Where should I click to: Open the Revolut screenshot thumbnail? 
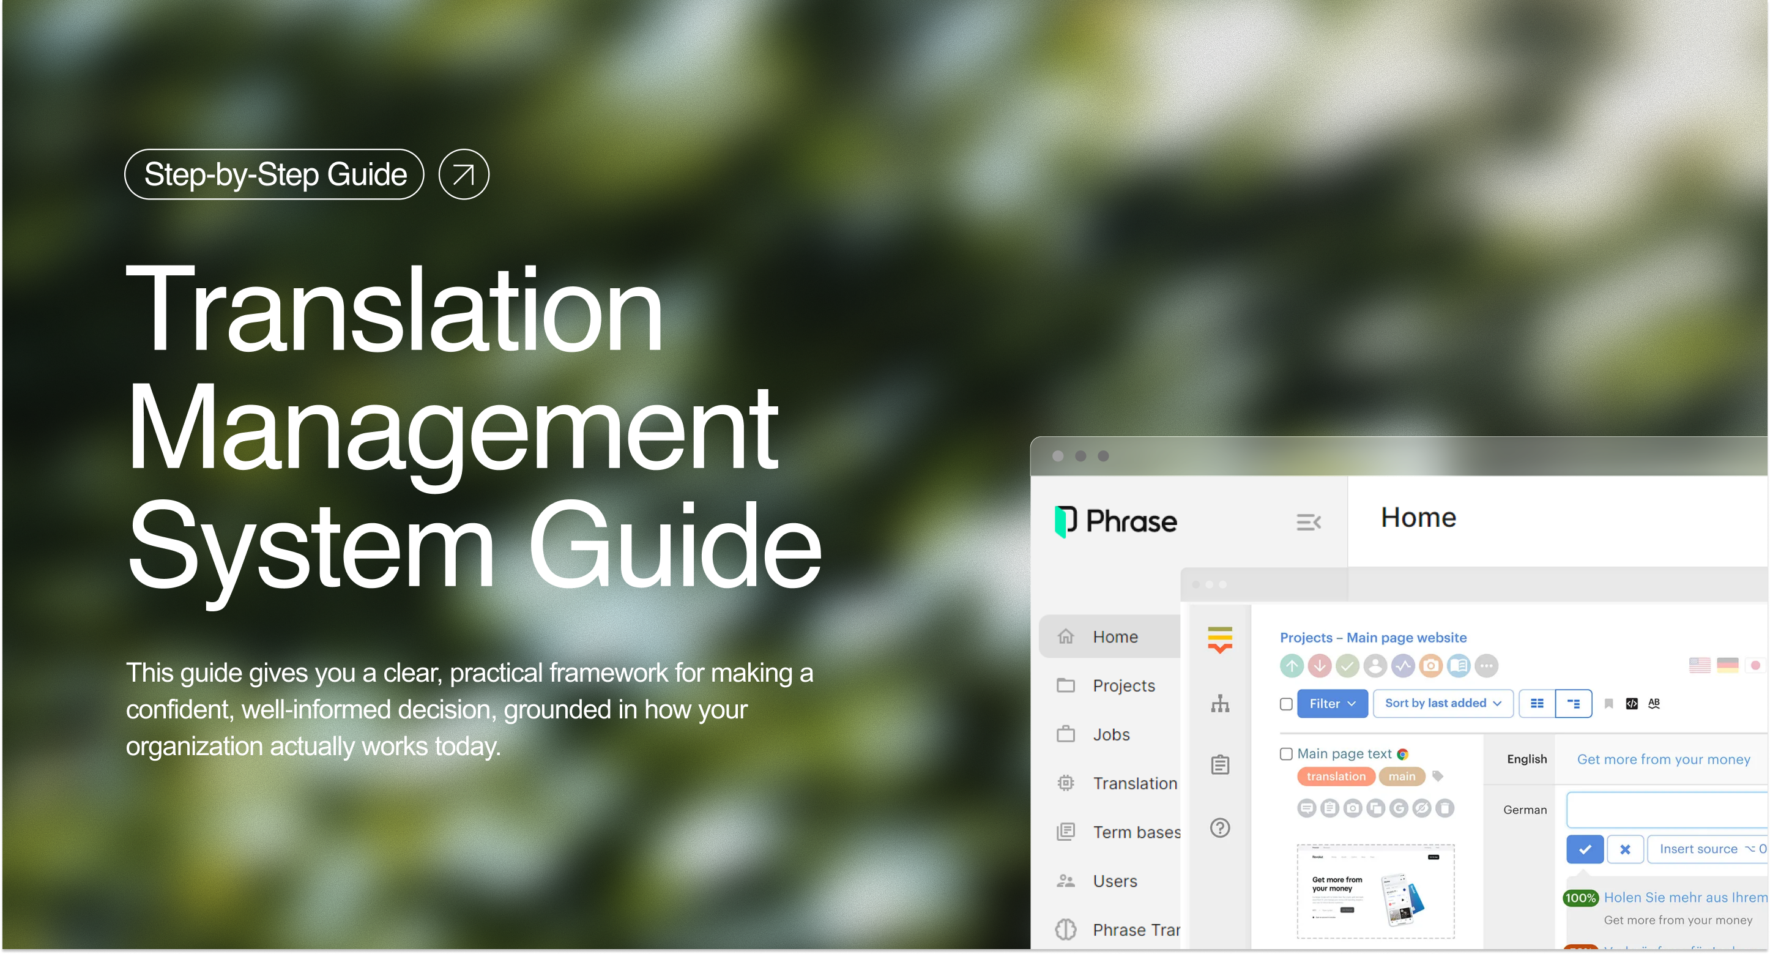coord(1375,892)
